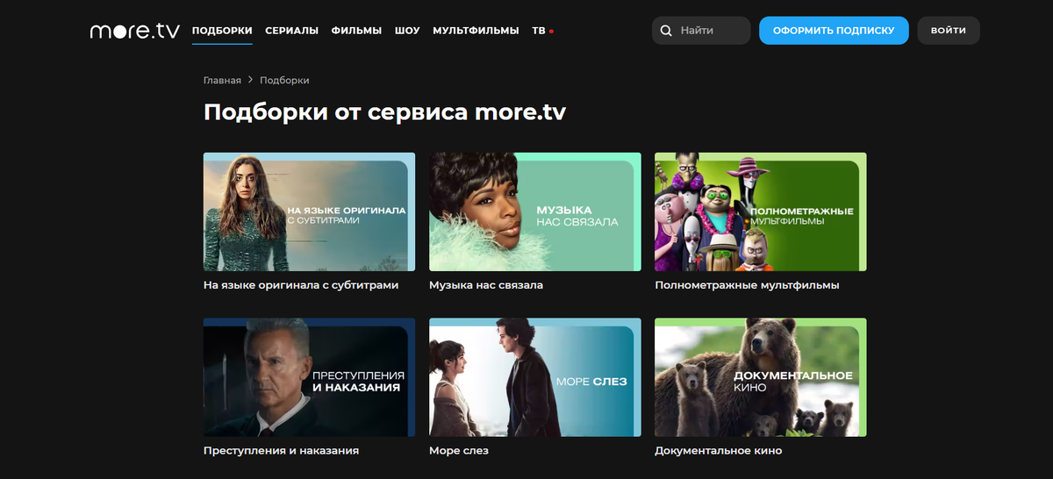Image resolution: width=1053 pixels, height=479 pixels.
Task: Go to the Сериалы section
Action: [x=291, y=30]
